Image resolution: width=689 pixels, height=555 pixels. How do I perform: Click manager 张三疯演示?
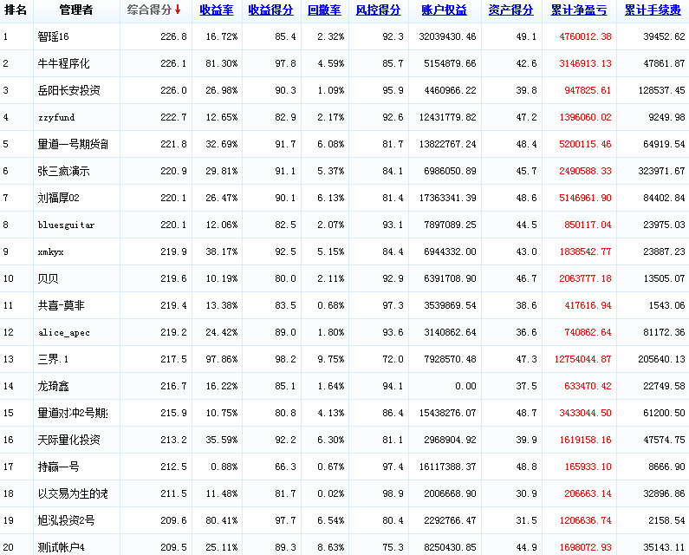tap(63, 172)
